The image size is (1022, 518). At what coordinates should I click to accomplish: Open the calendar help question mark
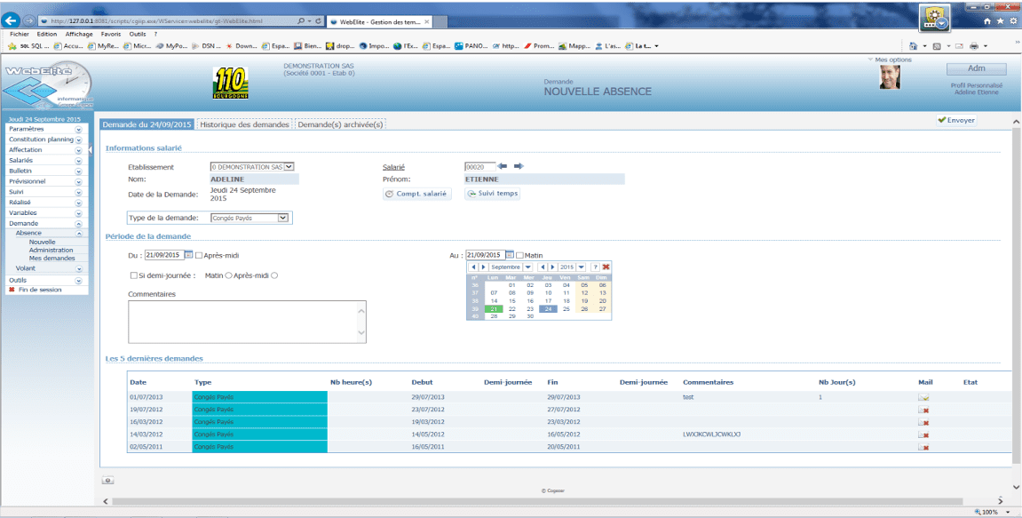coord(595,267)
